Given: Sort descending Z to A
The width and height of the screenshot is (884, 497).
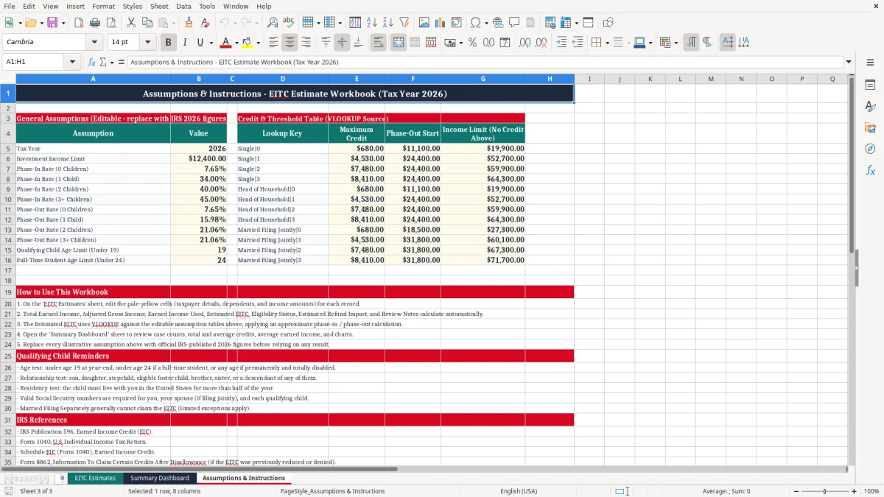Looking at the screenshot, I should 387,23.
